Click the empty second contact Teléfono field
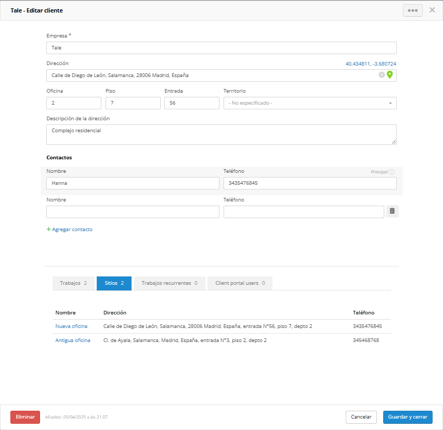The image size is (443, 430). click(x=304, y=212)
